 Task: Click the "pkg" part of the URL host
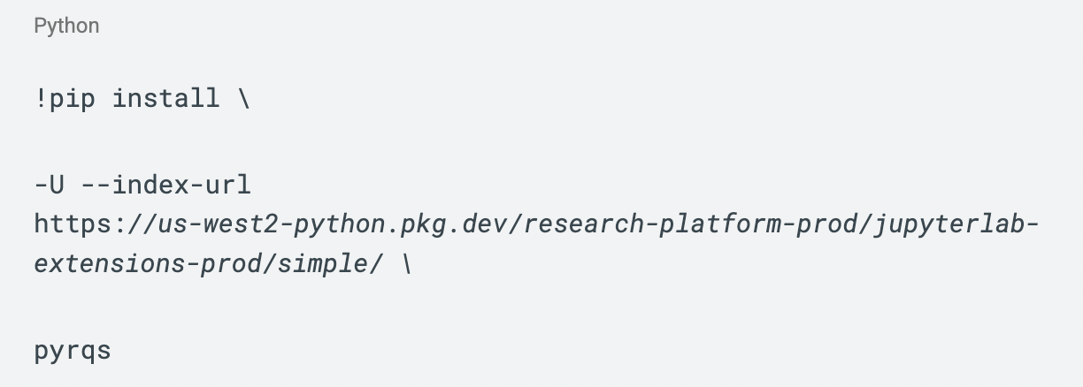[x=419, y=224]
